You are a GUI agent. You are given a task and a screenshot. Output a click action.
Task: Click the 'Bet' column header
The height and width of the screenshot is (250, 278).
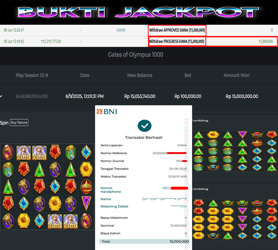[188, 75]
